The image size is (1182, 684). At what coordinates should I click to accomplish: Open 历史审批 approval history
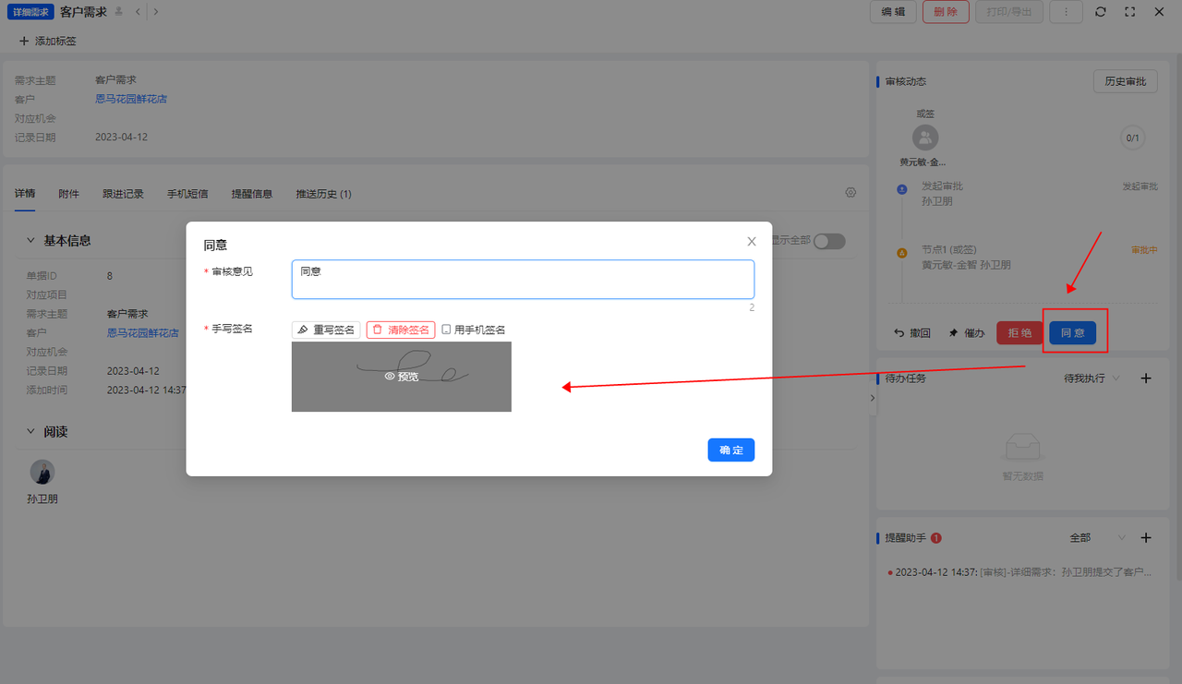tap(1125, 81)
